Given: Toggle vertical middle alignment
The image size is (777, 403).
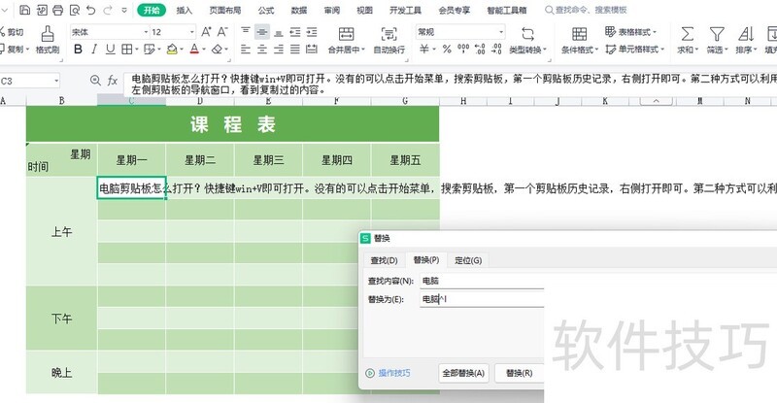Looking at the screenshot, I should tap(262, 32).
